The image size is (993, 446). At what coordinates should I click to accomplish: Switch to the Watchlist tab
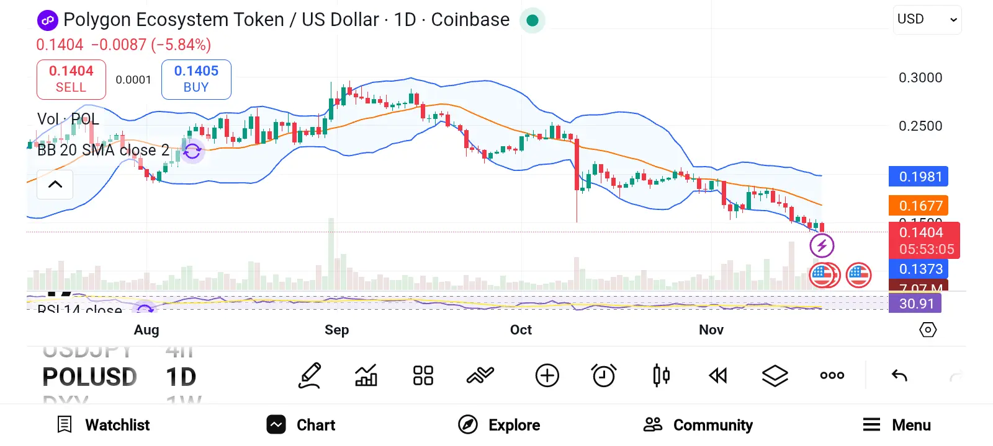[104, 425]
